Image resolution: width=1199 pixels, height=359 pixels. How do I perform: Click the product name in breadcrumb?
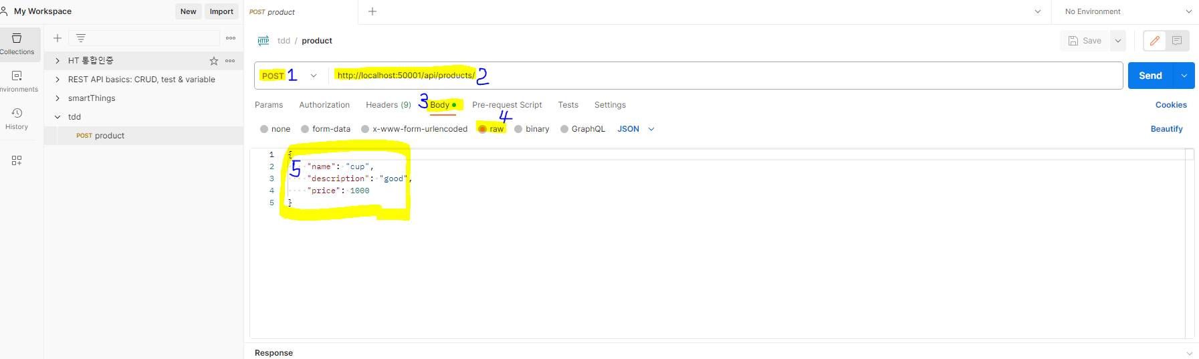point(317,41)
